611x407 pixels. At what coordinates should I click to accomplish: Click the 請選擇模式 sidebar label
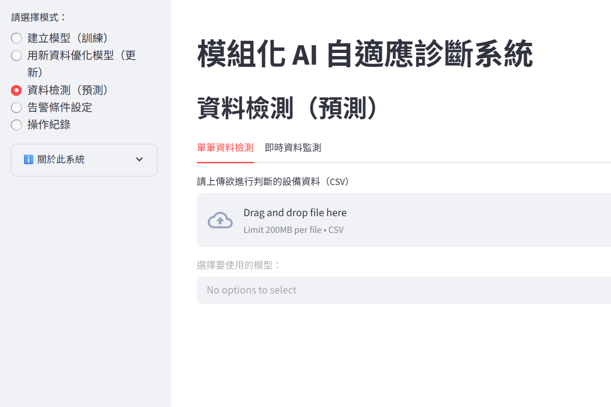point(38,18)
